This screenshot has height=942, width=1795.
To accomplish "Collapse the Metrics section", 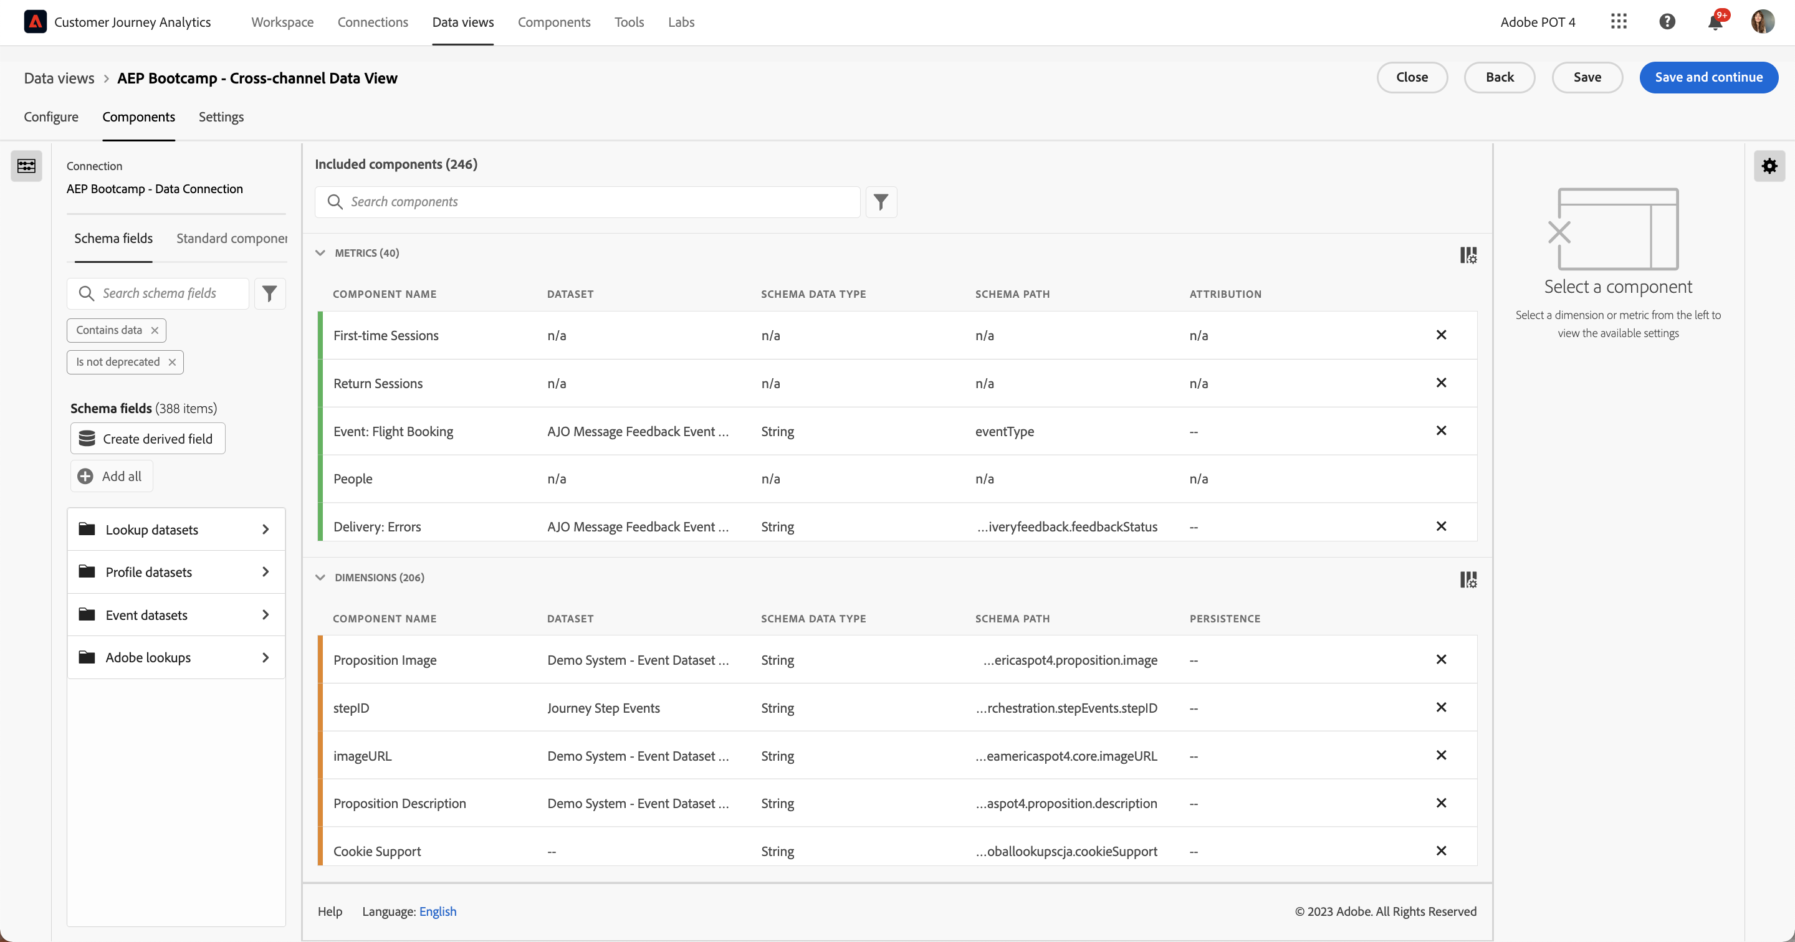I will point(320,253).
